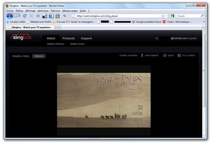Image resolution: width=211 pixels, height=143 pixels.
Task: Reload the page with refresh icon
Action: pos(25,16)
